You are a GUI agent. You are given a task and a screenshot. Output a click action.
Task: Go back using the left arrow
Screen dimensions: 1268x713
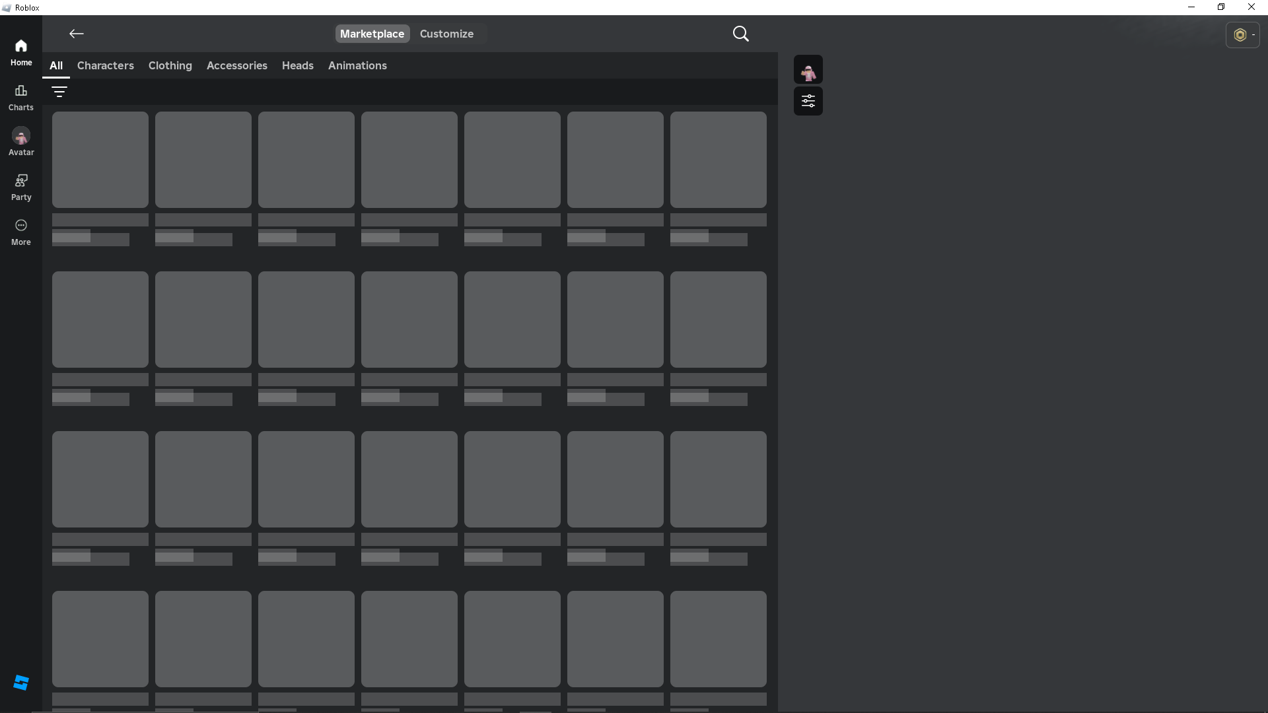(x=77, y=34)
